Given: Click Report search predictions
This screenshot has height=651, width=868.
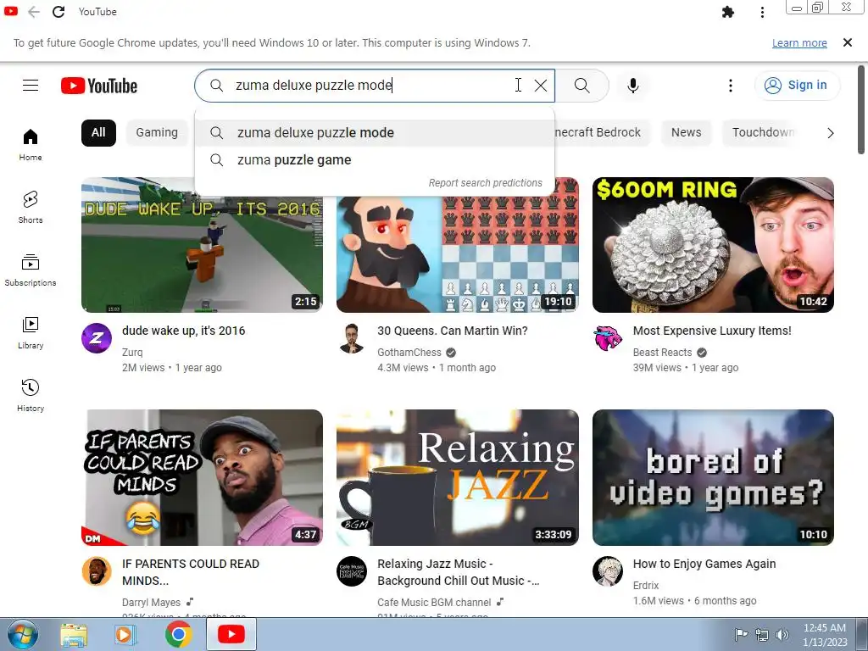Looking at the screenshot, I should [486, 183].
